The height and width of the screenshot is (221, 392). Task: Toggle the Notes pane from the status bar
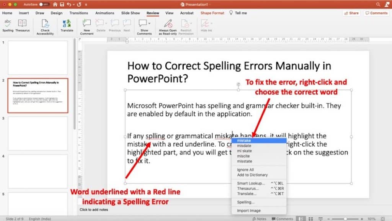point(259,219)
